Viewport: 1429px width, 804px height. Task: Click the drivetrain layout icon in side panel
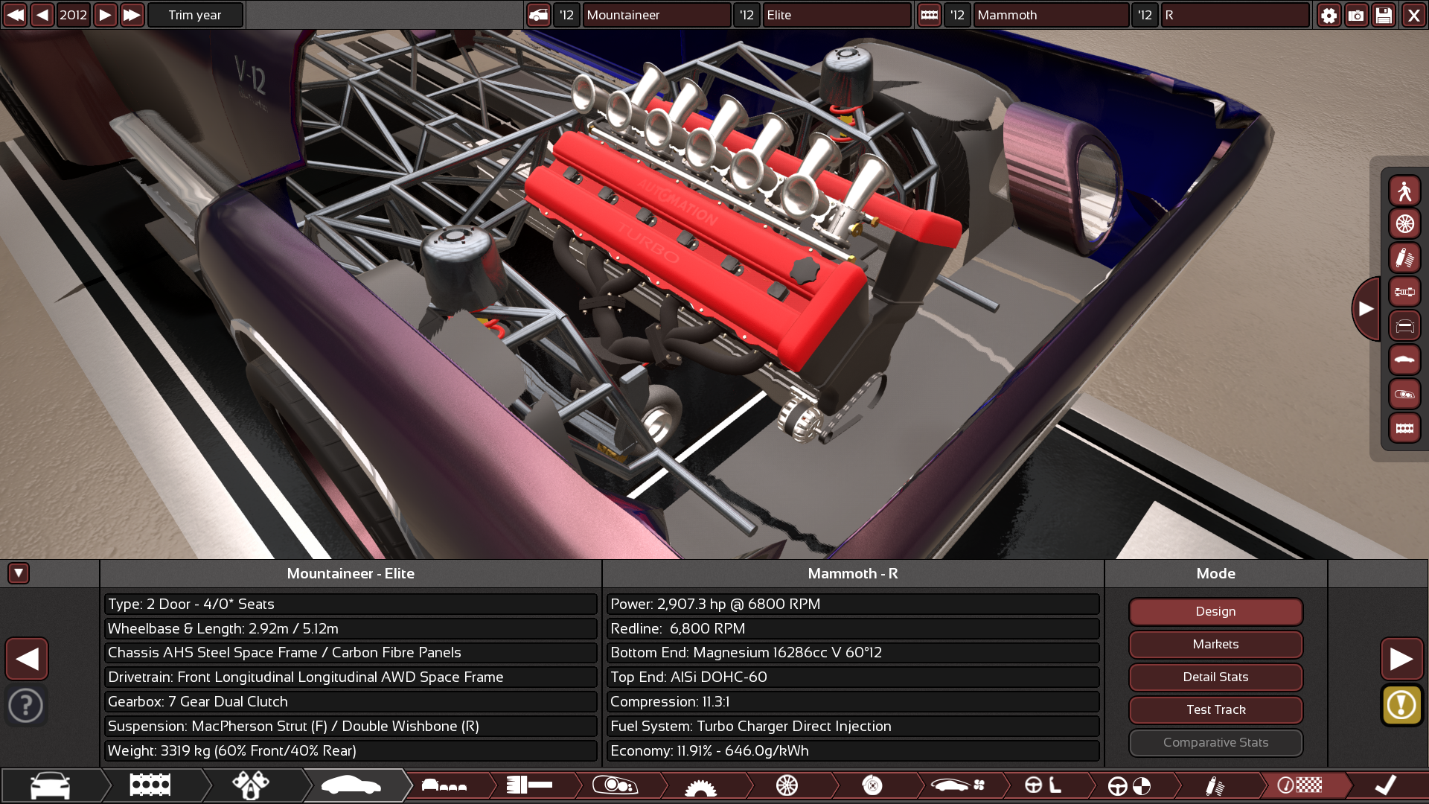pos(1404,292)
